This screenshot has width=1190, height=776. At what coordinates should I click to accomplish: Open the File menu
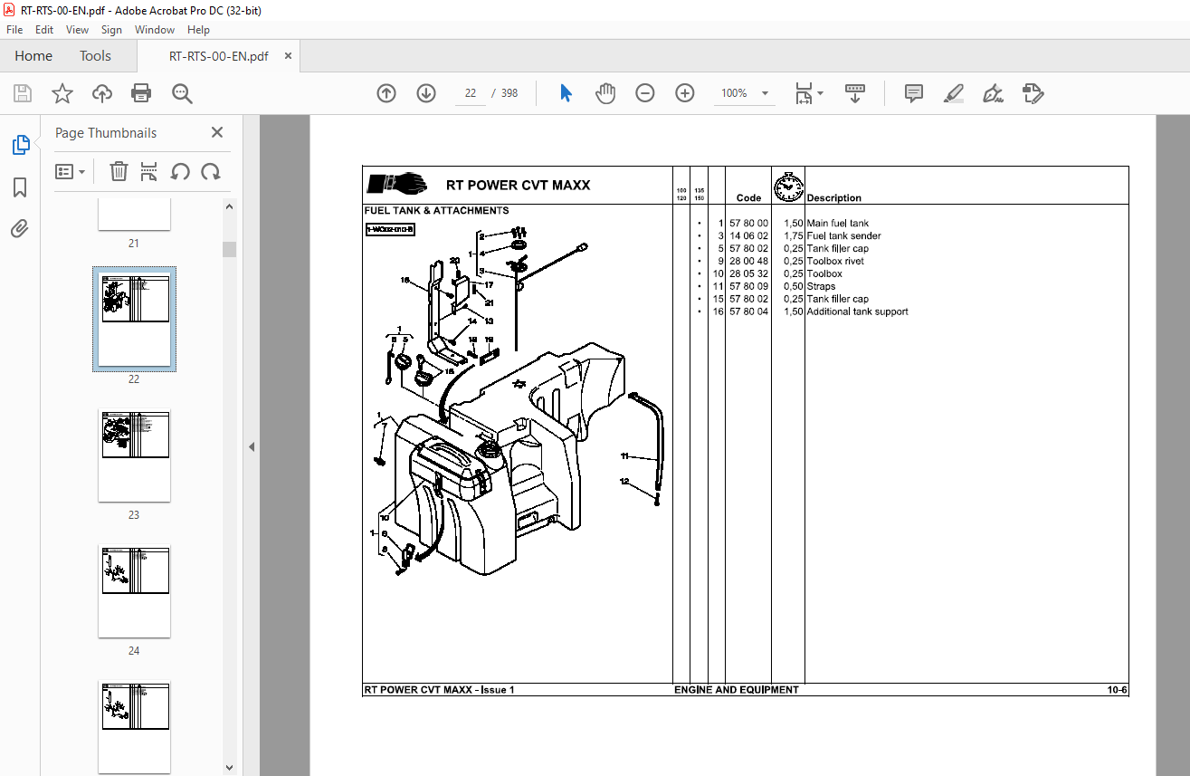tap(14, 30)
